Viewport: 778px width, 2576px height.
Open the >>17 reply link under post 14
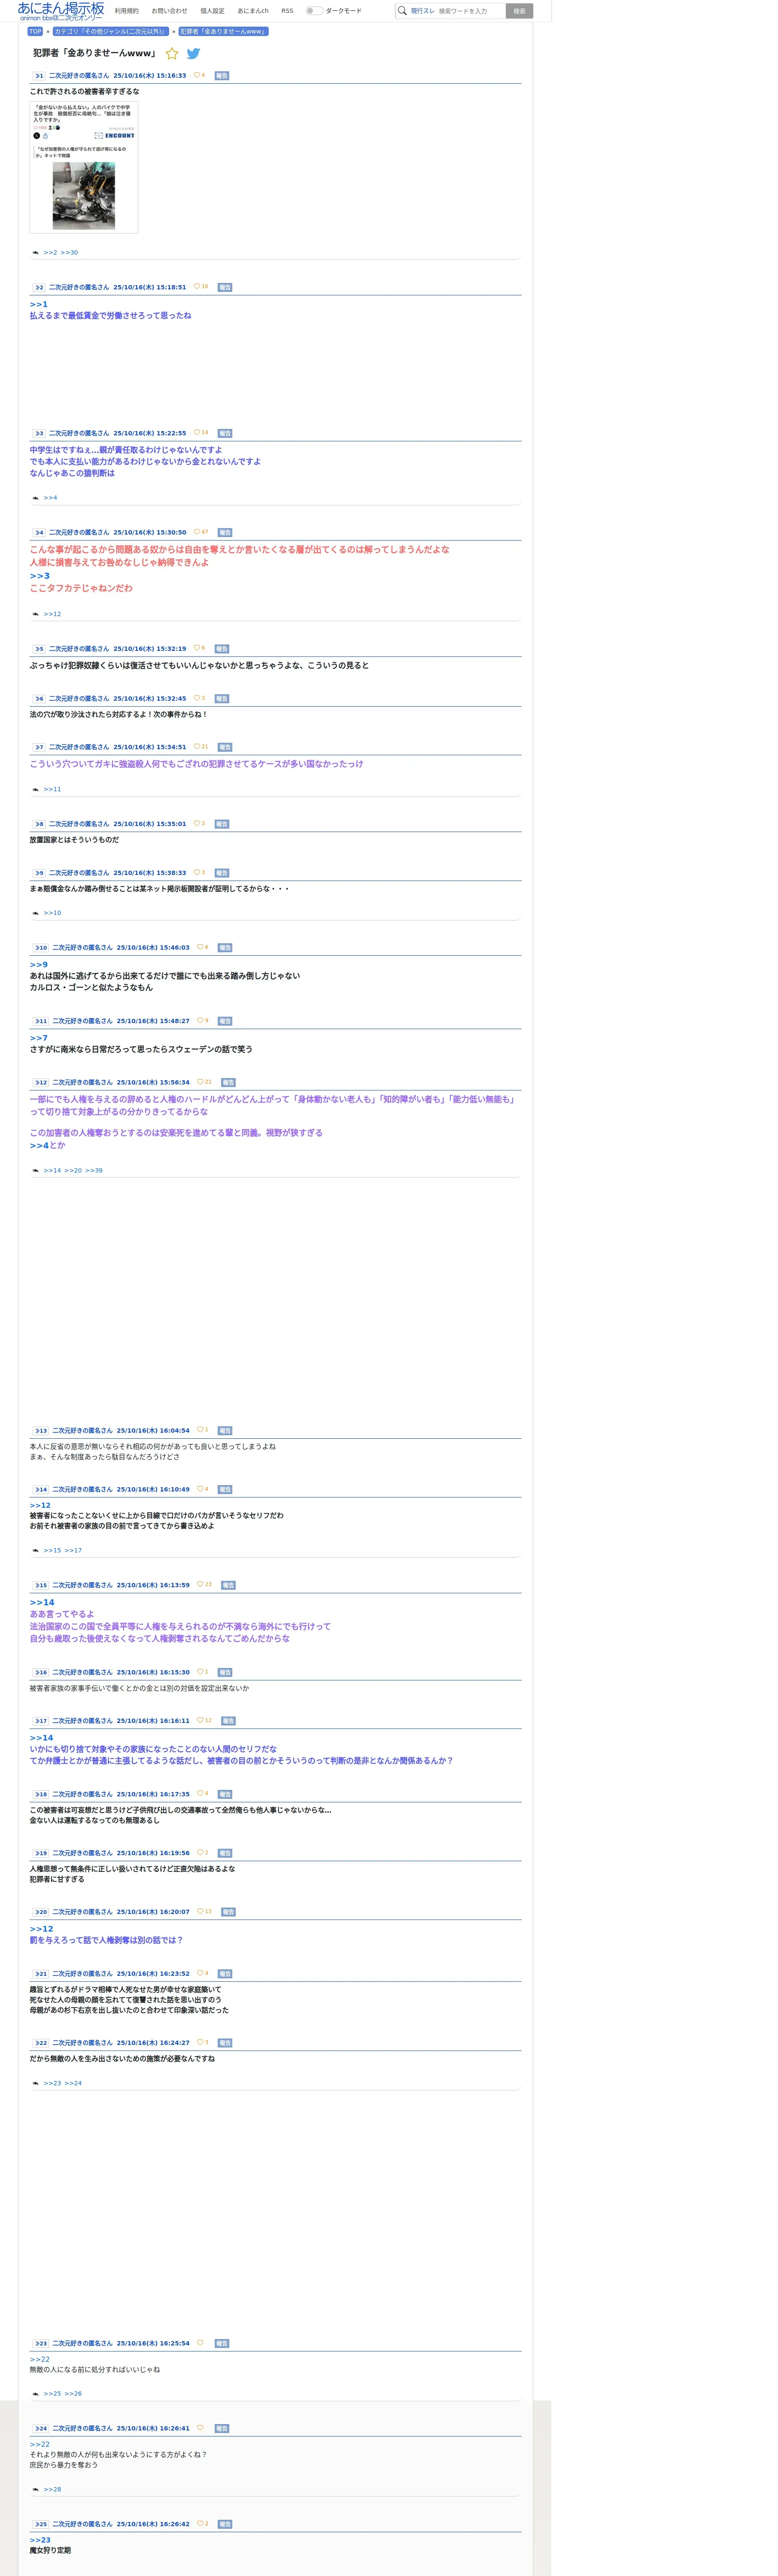(73, 1551)
